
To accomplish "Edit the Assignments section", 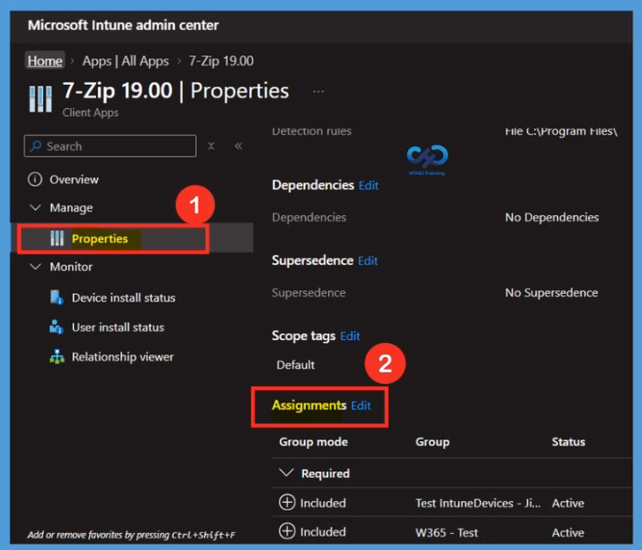I will coord(361,405).
